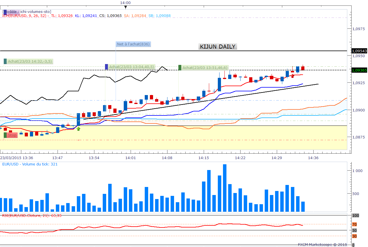Screen dimensions: 368x247
Task: Click the RSI 30 oversold level tag
Action: [x=354, y=236]
